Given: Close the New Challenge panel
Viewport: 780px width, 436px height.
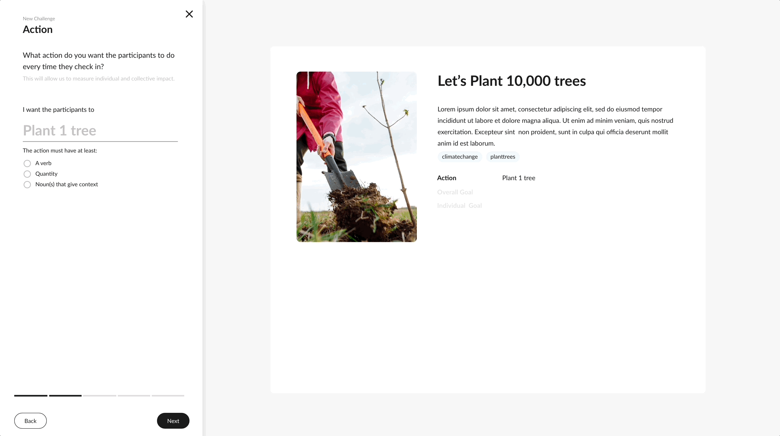Looking at the screenshot, I should (189, 14).
